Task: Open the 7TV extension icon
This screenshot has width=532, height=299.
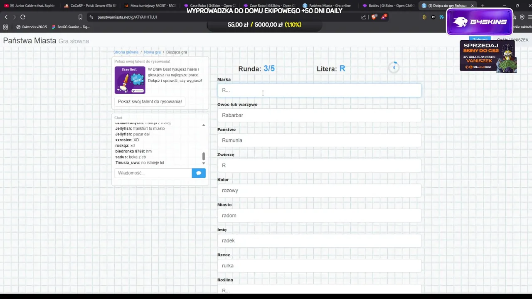Action: click(x=441, y=17)
